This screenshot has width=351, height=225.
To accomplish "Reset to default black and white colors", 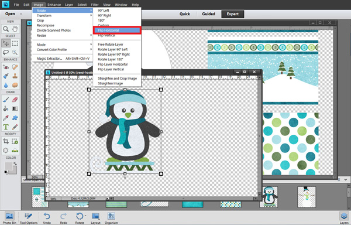I will coord(6,172).
